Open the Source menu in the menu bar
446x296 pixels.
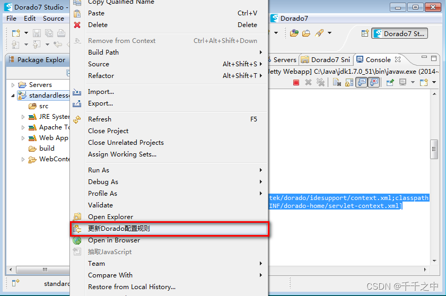click(x=54, y=19)
